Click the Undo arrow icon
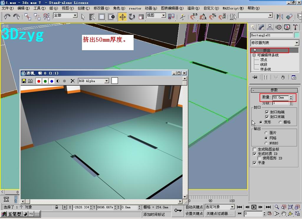The height and width of the screenshot is (219, 302). coord(7,17)
